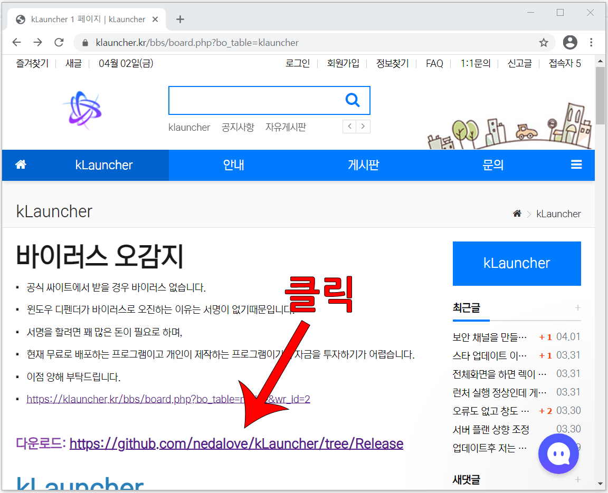The image size is (608, 493).
Task: Click the 새글 top link
Action: coord(73,63)
